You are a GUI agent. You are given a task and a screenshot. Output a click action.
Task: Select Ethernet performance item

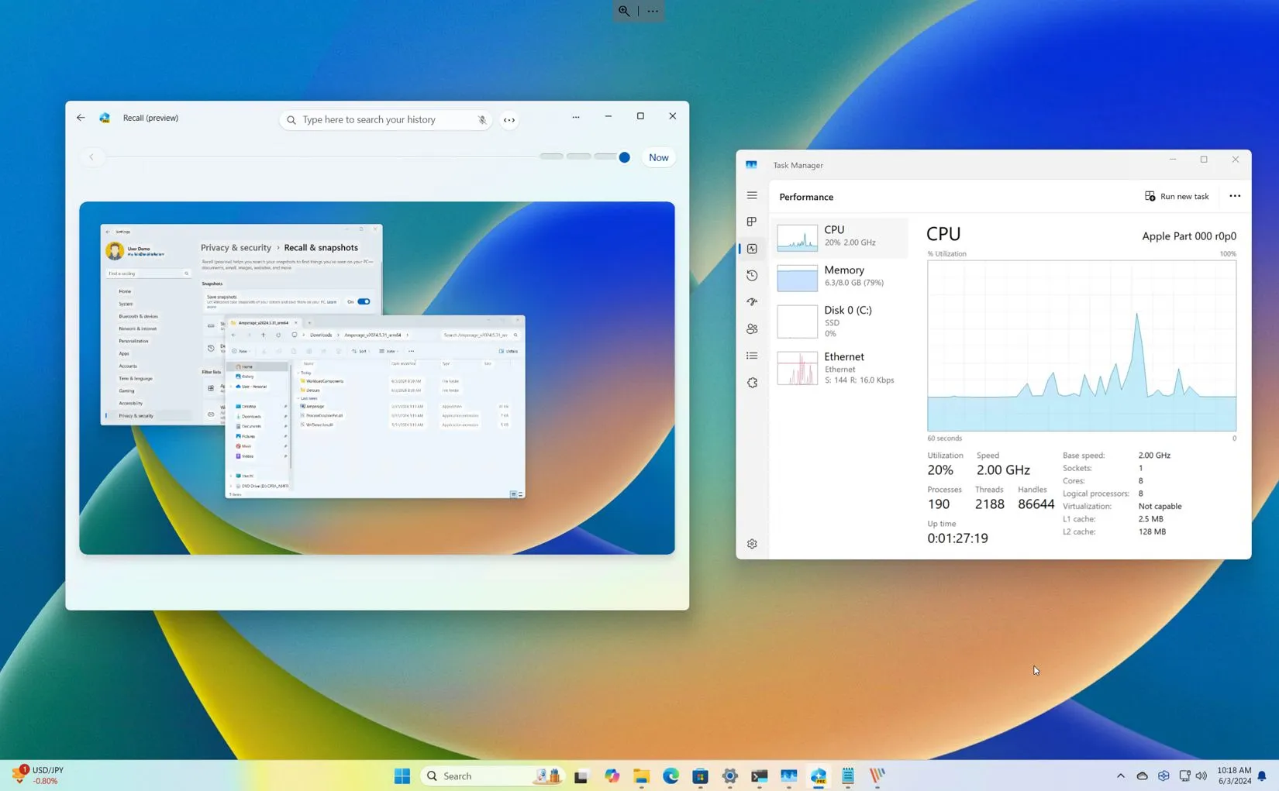point(841,367)
